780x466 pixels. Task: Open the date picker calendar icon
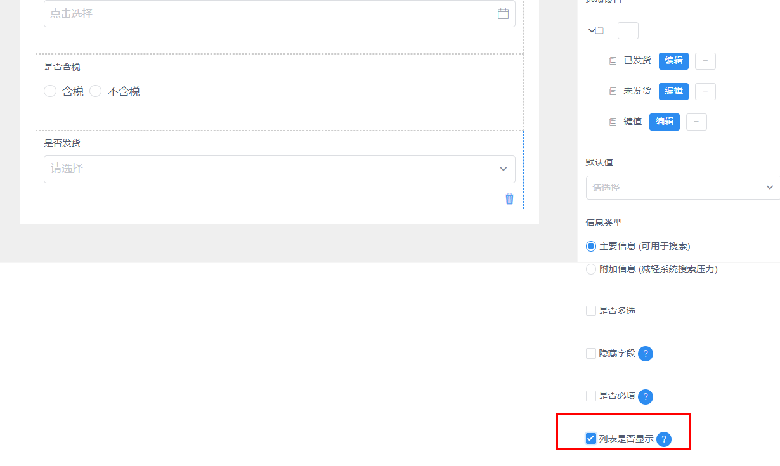click(503, 13)
